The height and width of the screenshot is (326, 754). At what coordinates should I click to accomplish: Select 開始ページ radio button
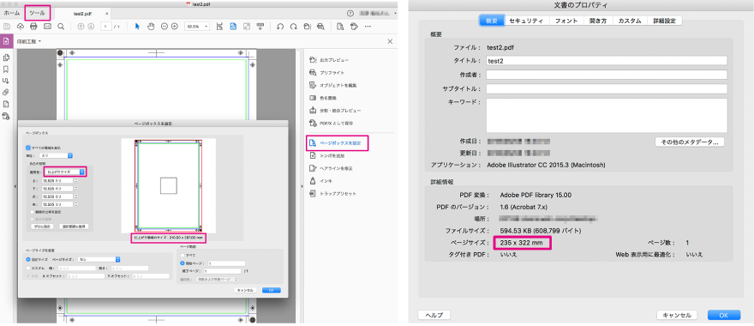pos(183,263)
